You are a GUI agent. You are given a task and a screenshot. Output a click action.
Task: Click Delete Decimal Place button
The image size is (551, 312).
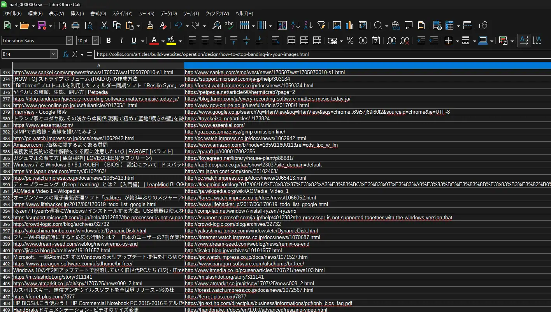click(404, 40)
